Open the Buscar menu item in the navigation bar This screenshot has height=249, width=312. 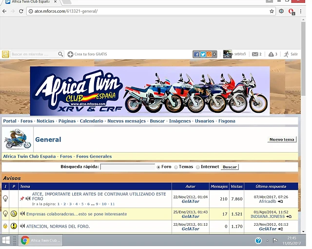157,121
